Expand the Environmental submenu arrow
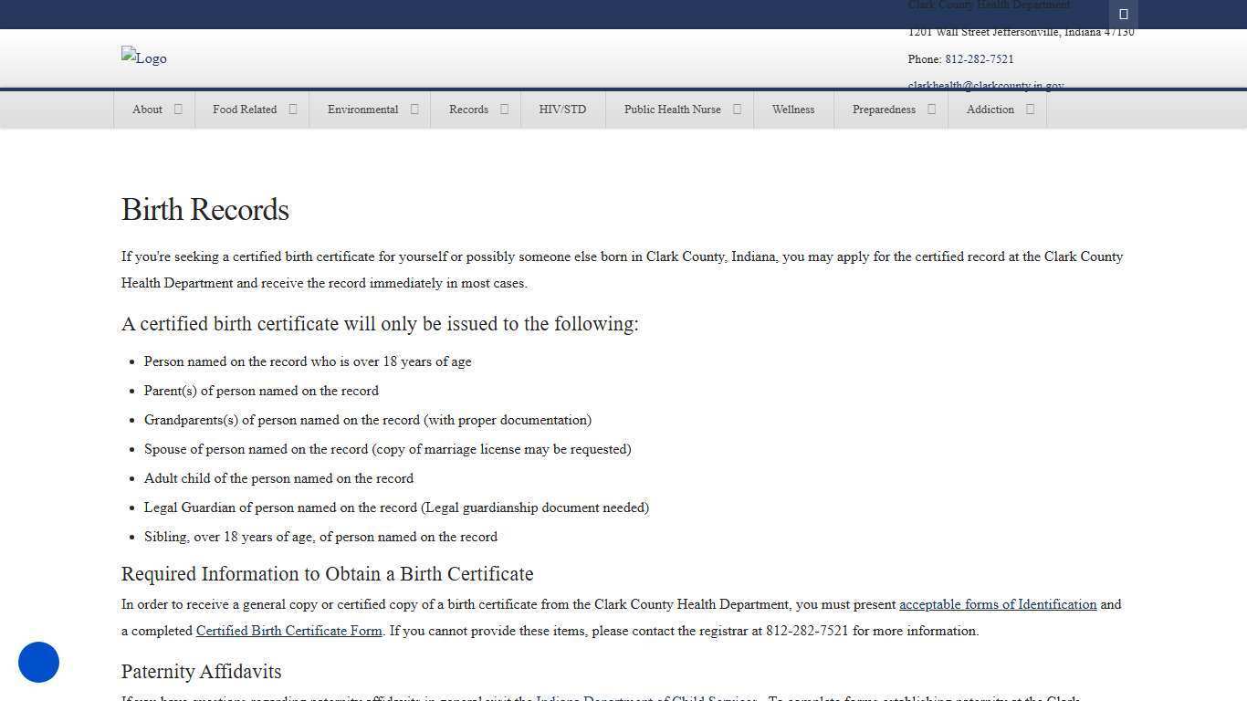 point(414,110)
